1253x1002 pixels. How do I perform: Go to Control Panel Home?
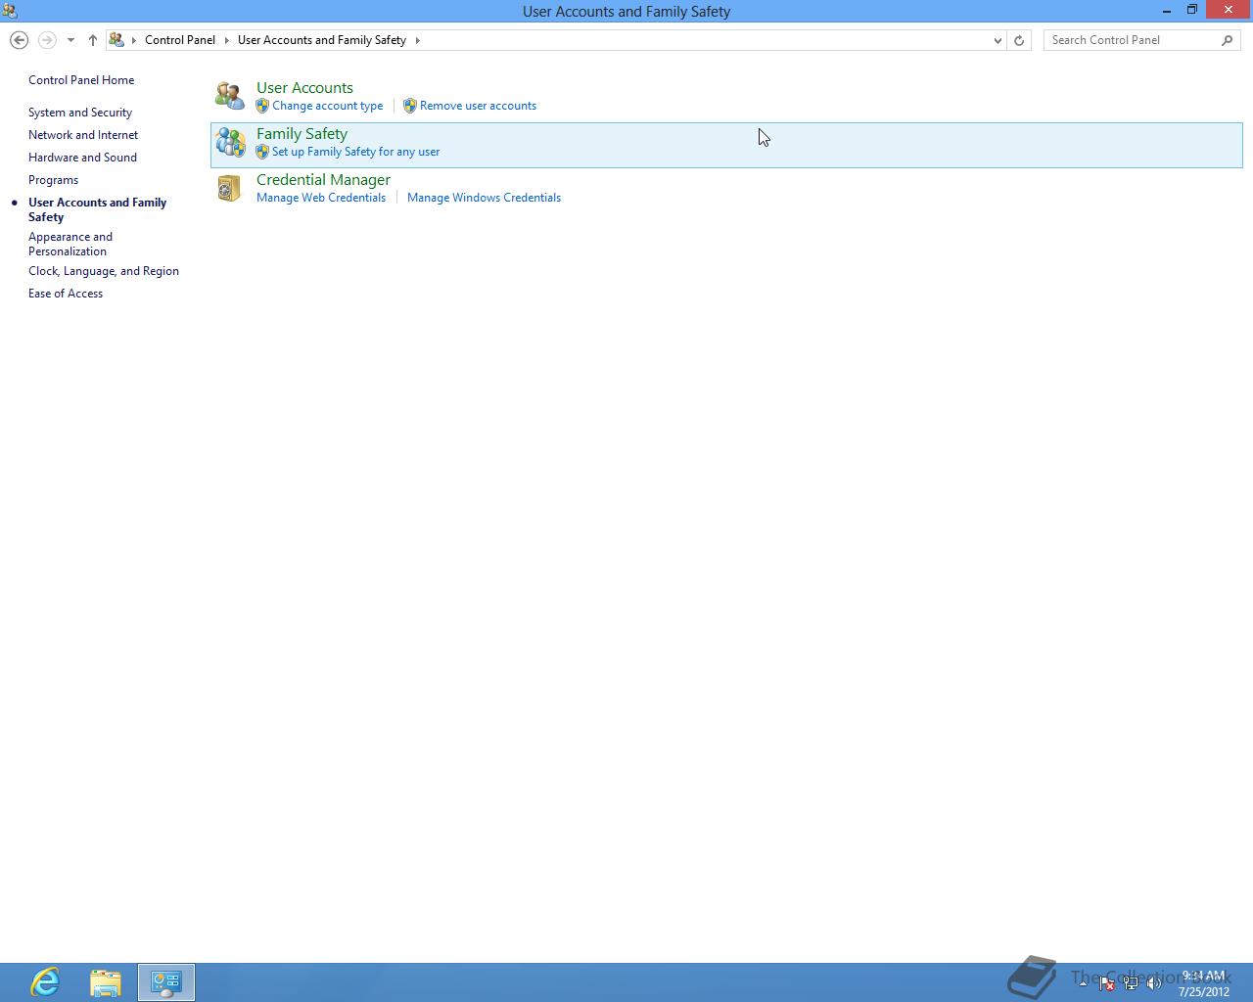coord(81,80)
